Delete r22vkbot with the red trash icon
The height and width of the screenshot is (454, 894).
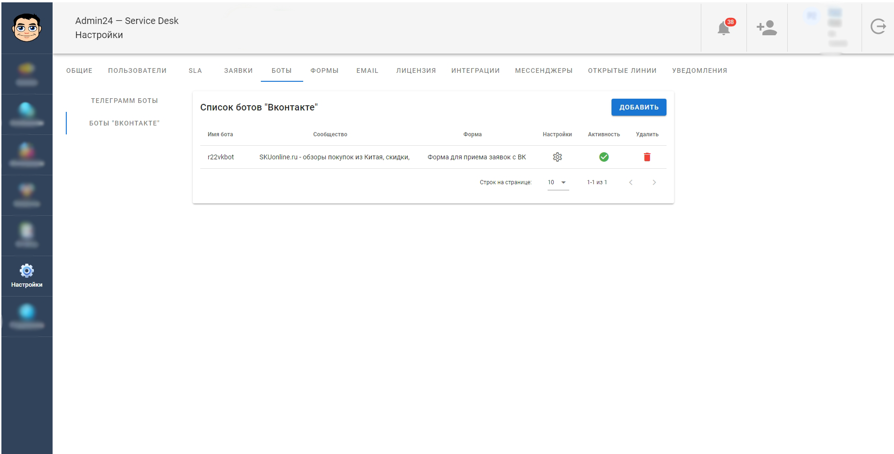tap(647, 157)
